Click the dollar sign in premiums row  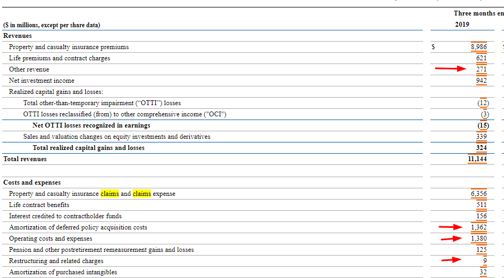pos(433,47)
